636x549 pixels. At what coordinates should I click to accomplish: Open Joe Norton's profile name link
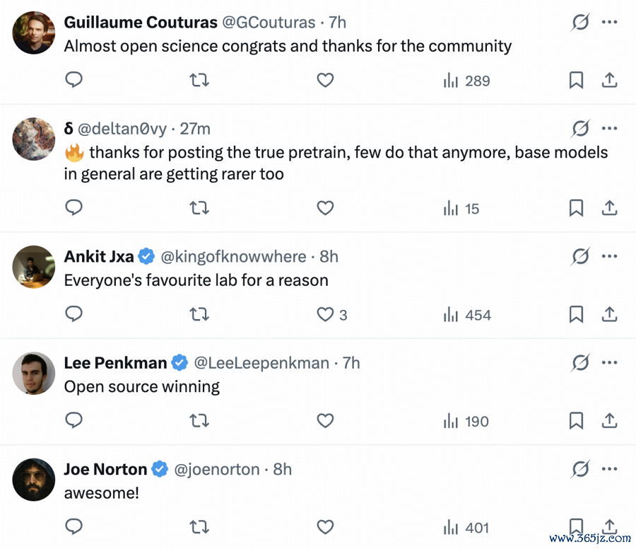pos(105,469)
